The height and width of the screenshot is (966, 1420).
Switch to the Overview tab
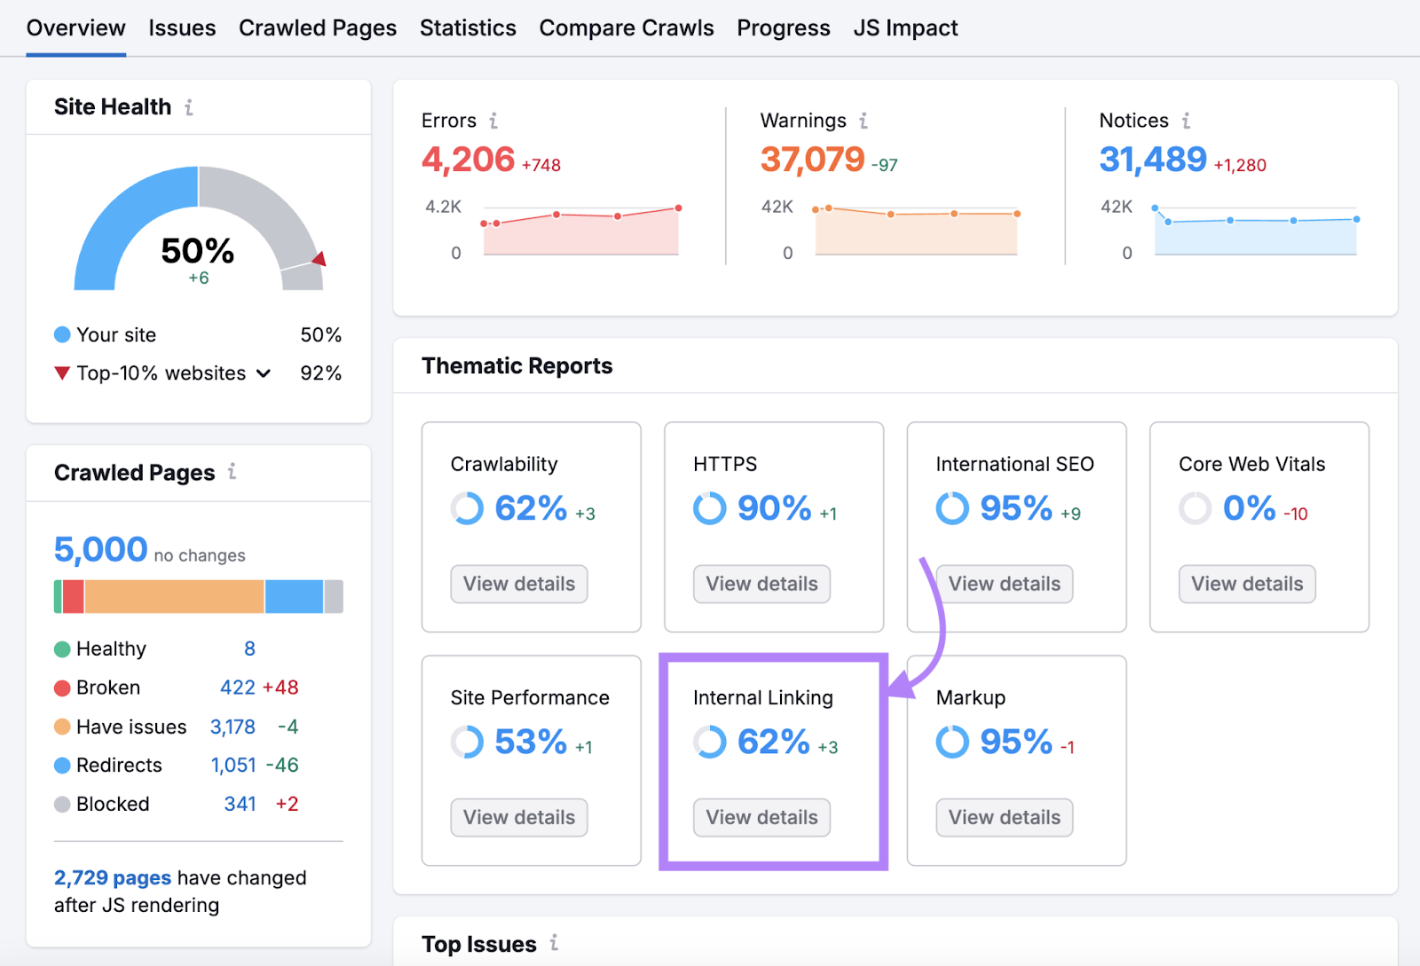click(76, 28)
